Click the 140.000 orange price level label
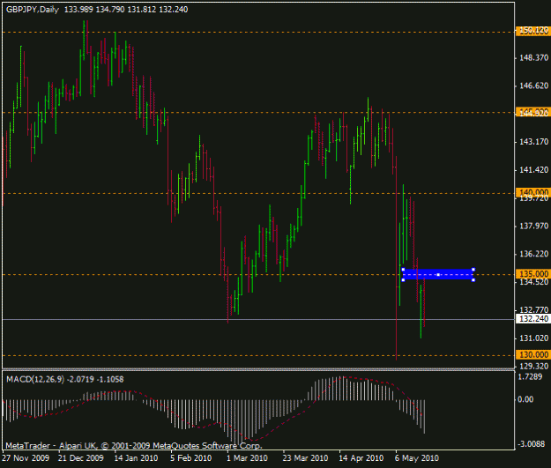This screenshot has height=468, width=551. 533,192
